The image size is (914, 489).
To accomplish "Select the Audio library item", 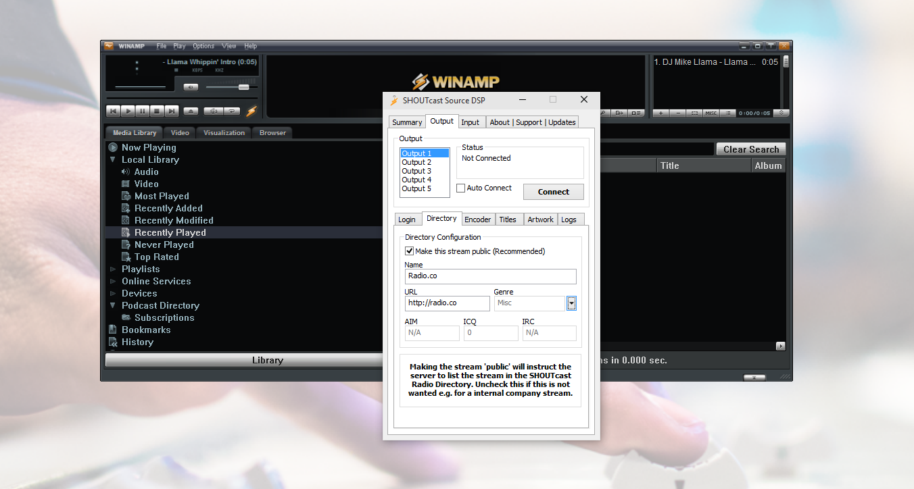I will (x=146, y=172).
